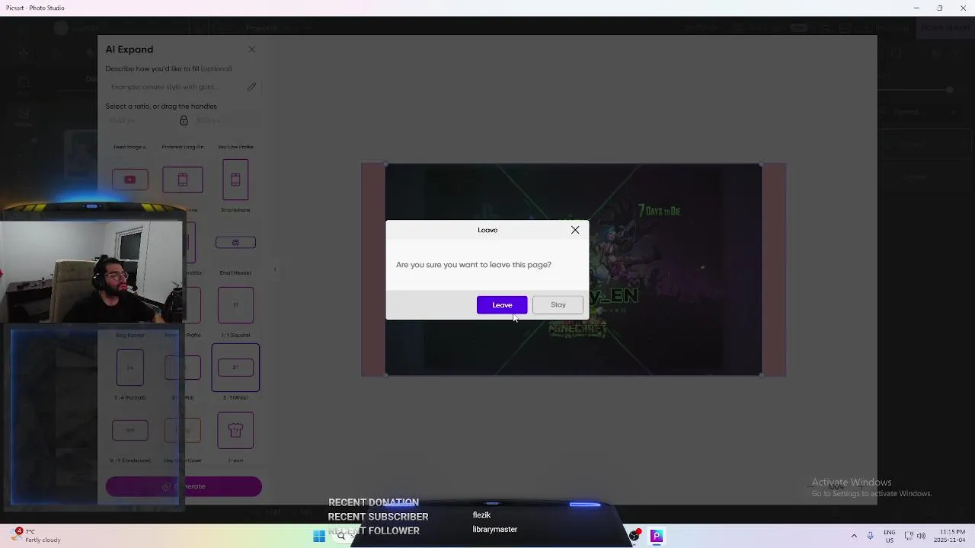Click the canvas artwork image
Screen dimensions: 975x548
point(573,269)
